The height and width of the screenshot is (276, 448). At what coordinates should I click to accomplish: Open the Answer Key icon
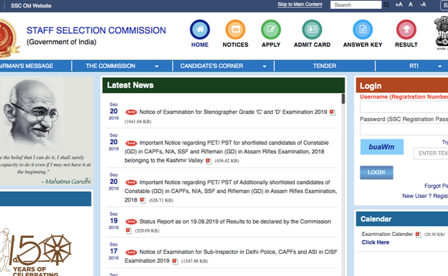tap(363, 30)
